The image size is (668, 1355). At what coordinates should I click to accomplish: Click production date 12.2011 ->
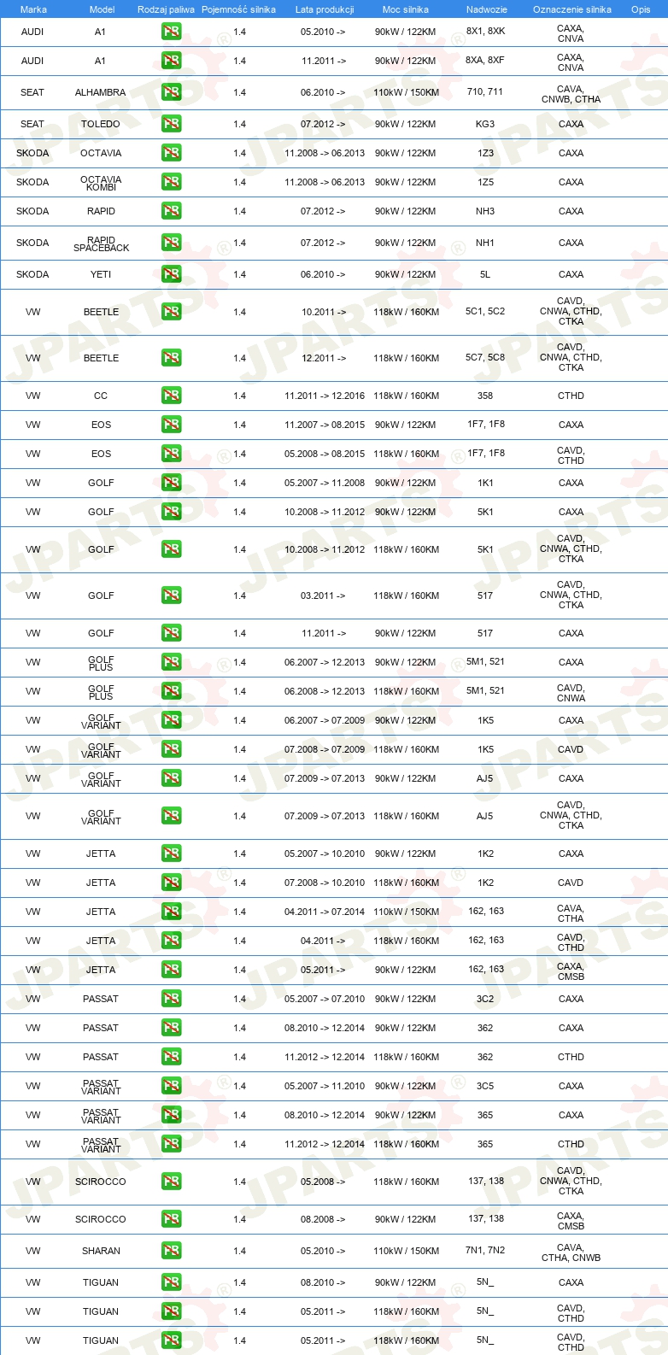324,358
